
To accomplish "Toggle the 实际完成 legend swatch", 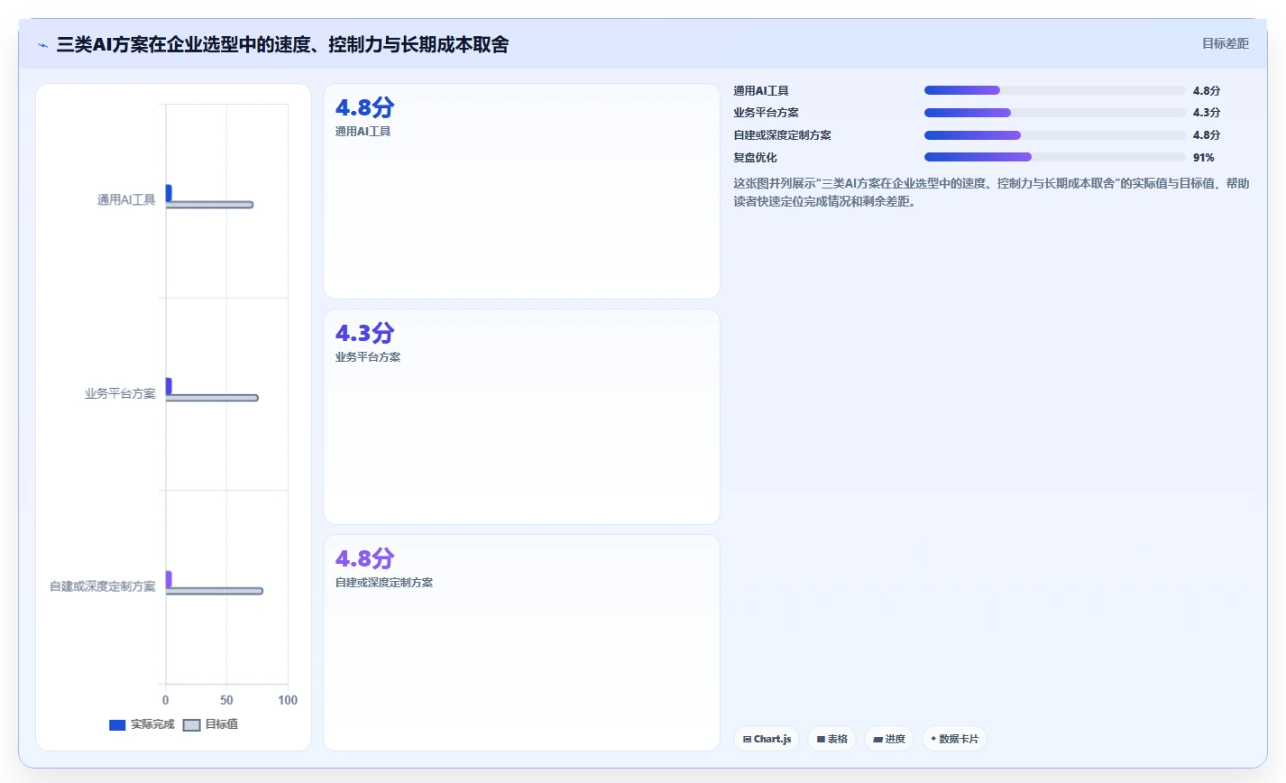I will coord(117,725).
